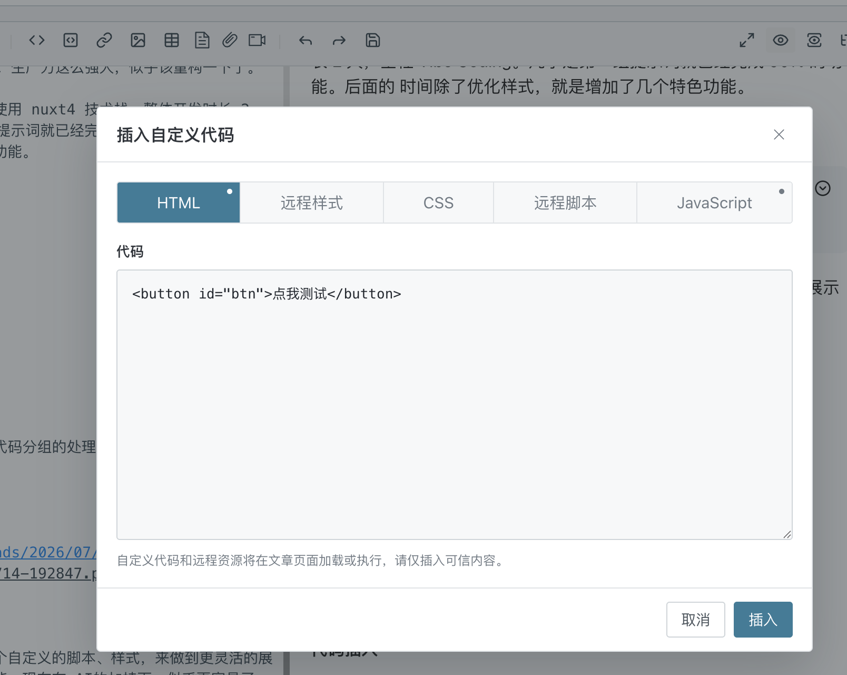Open the uploads/2026/07 link in editor
The image size is (847, 675).
click(x=48, y=553)
